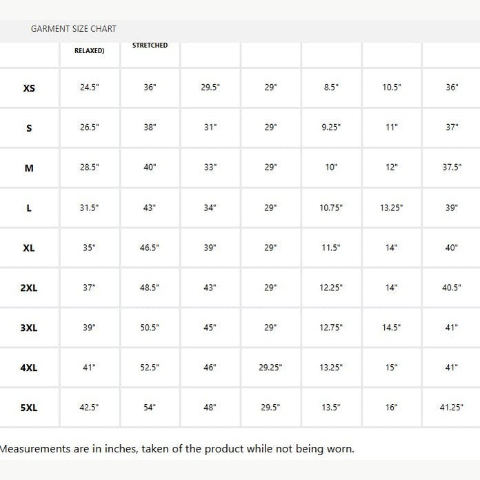Screen dimensions: 480x480
Task: Select the 26.5" cell in S row
Action: 89,128
